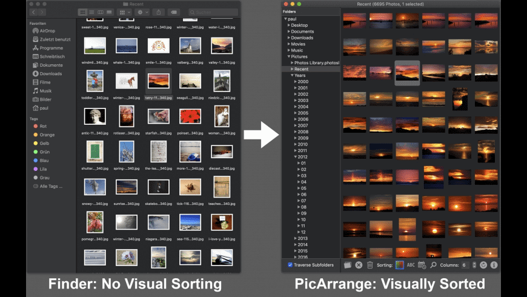The image size is (527, 297).
Task: Select year 2014 folder in tree
Action: point(302,244)
